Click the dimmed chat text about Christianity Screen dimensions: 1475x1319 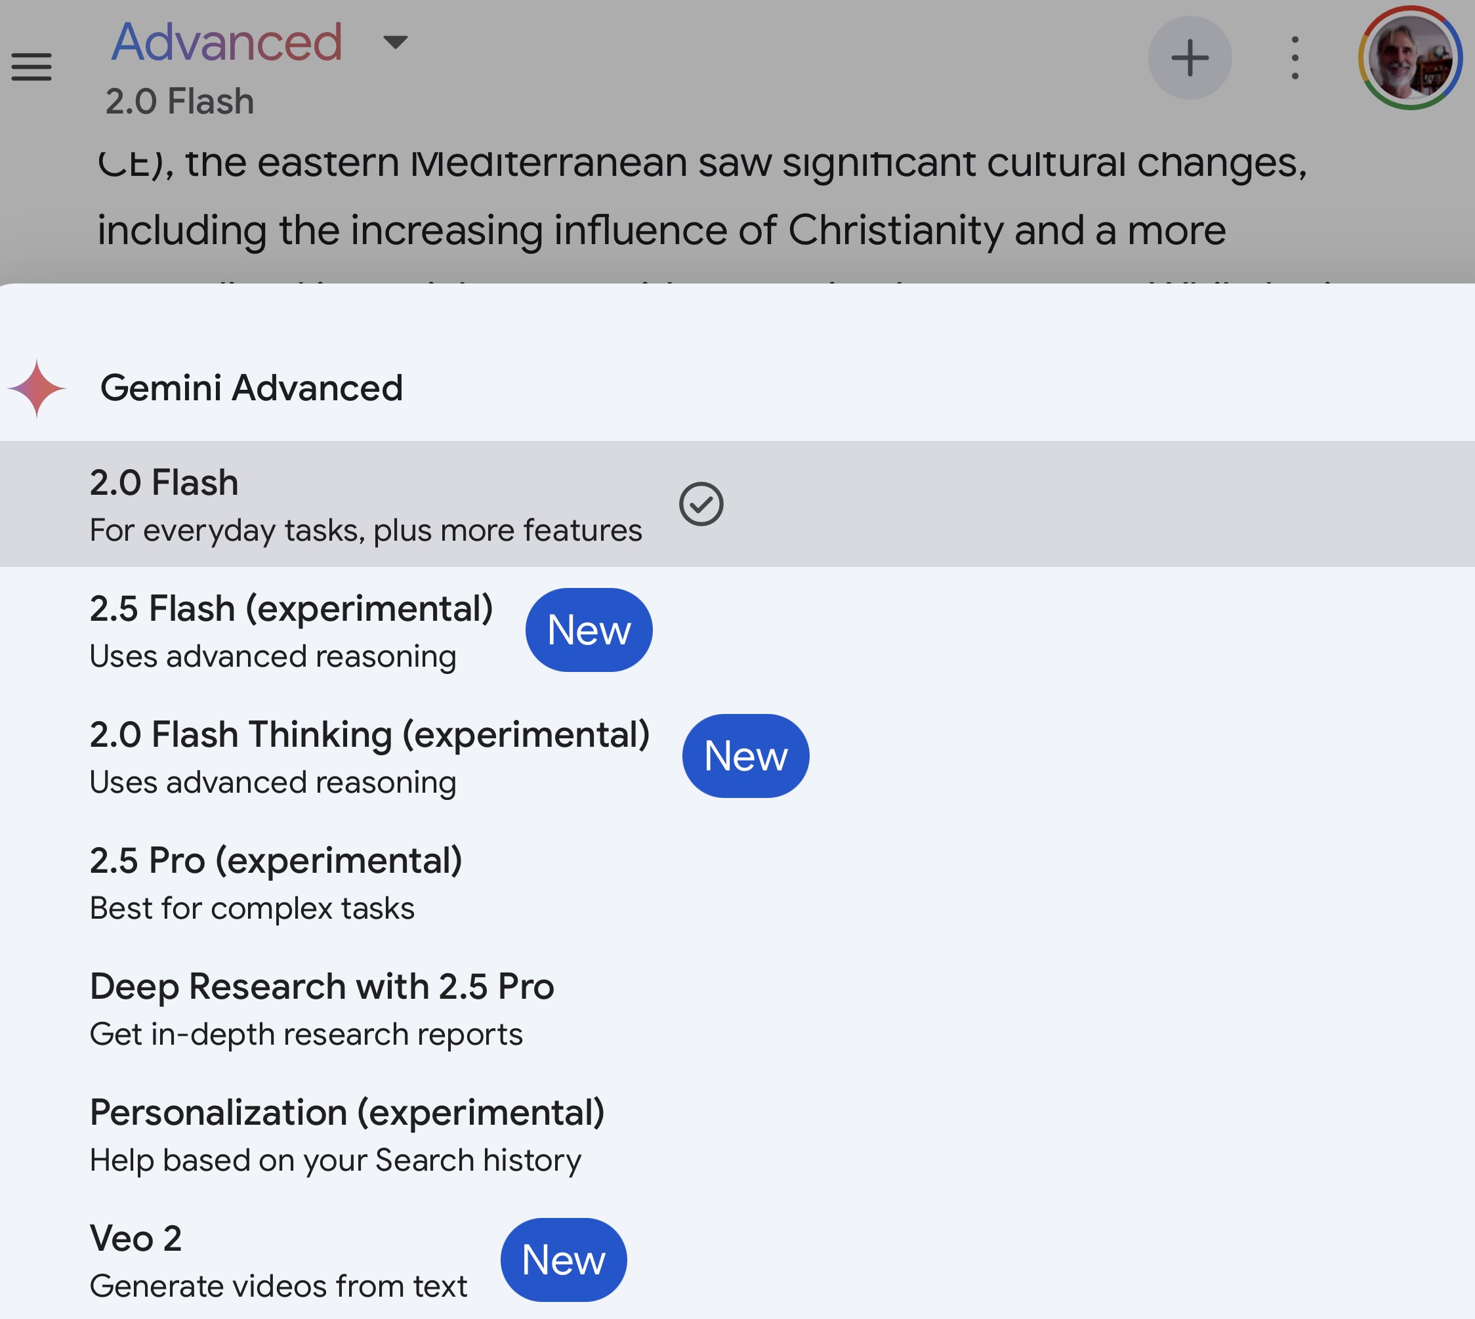click(x=661, y=230)
